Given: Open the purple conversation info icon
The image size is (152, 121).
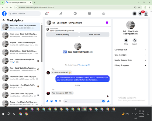Looking at the screenshot, I should point(107,23).
